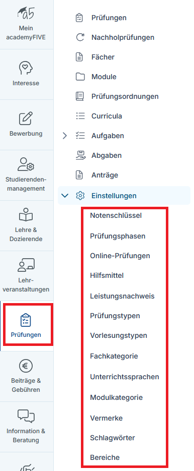This screenshot has height=471, width=194.
Task: Open Modulkategorie settings
Action: coord(116,397)
